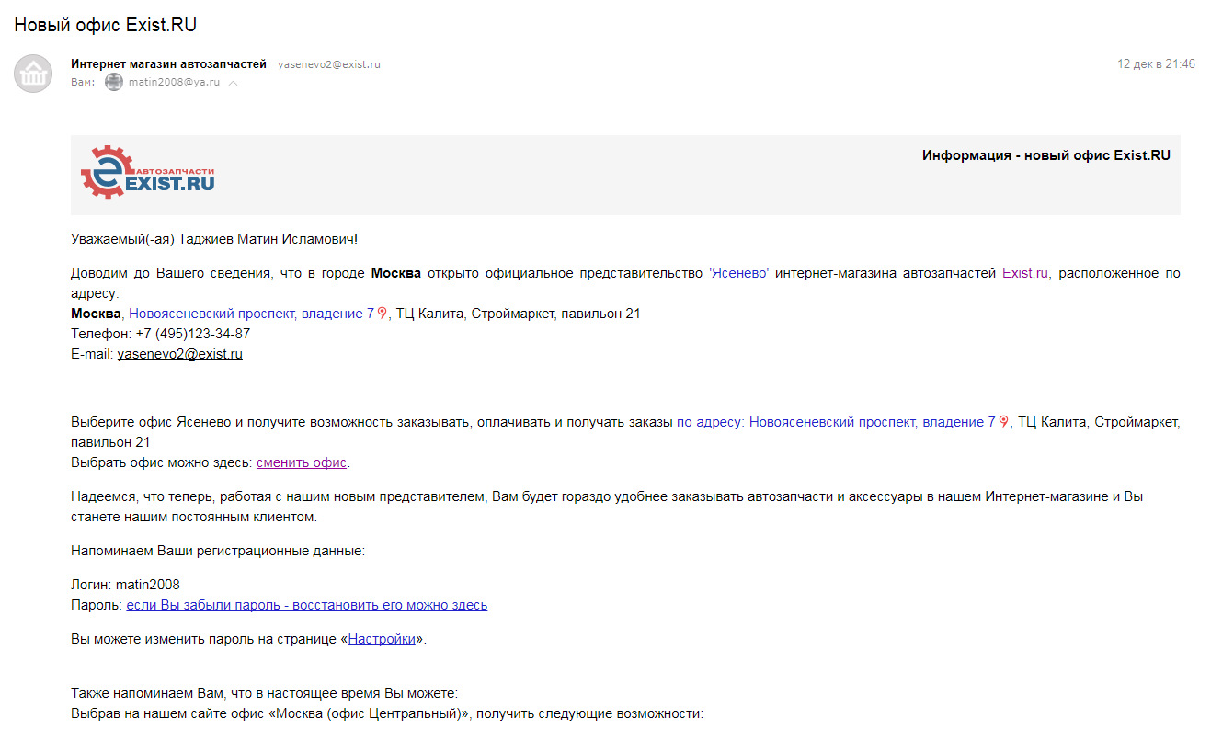Screen dimensions: 1211x730
Task: Open first Новоясеневский проспект address link
Action: [x=251, y=314]
